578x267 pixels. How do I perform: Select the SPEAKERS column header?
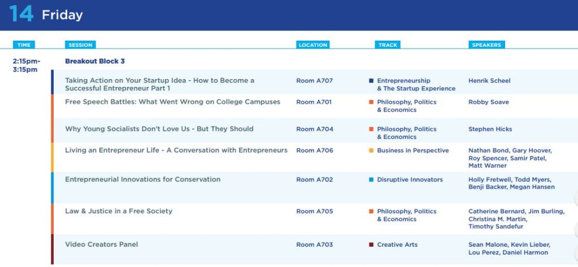[486, 45]
